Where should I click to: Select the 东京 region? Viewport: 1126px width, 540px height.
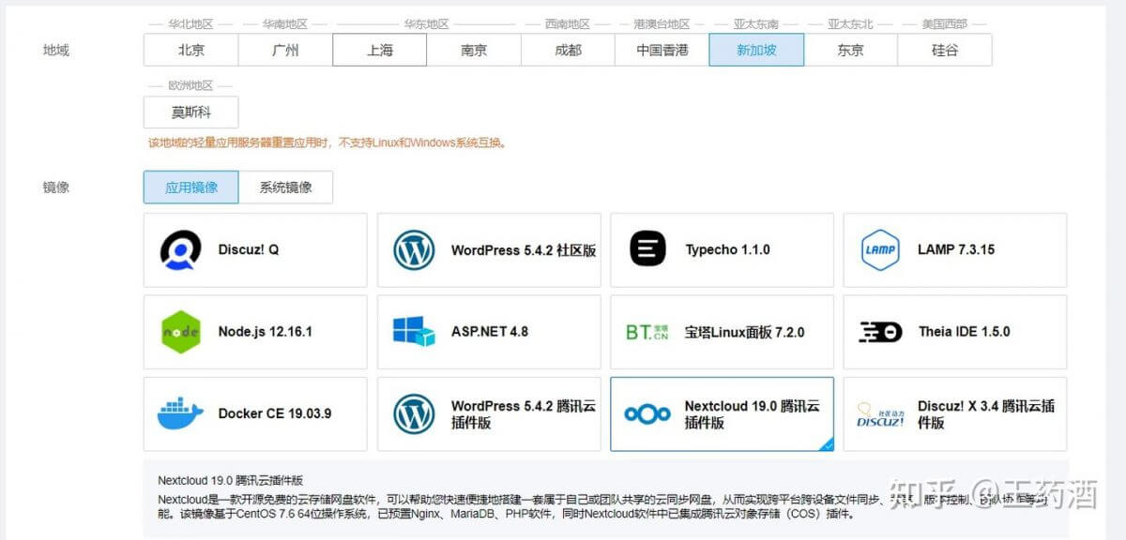(x=851, y=51)
